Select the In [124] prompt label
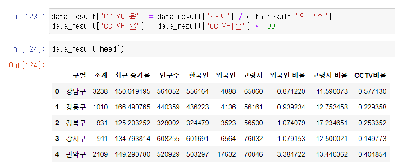 click(27, 49)
